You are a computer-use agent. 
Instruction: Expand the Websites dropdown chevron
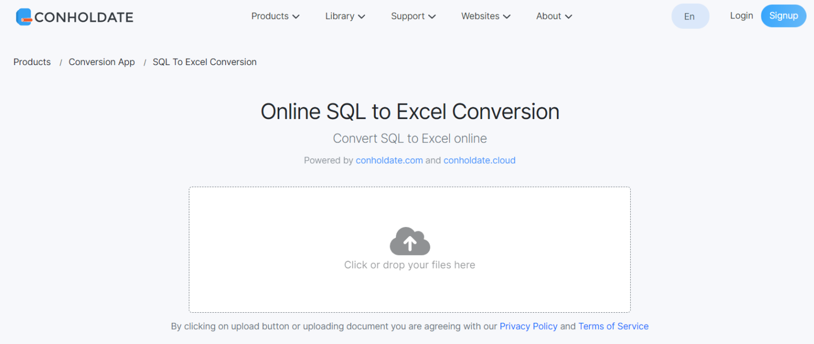pyautogui.click(x=507, y=16)
